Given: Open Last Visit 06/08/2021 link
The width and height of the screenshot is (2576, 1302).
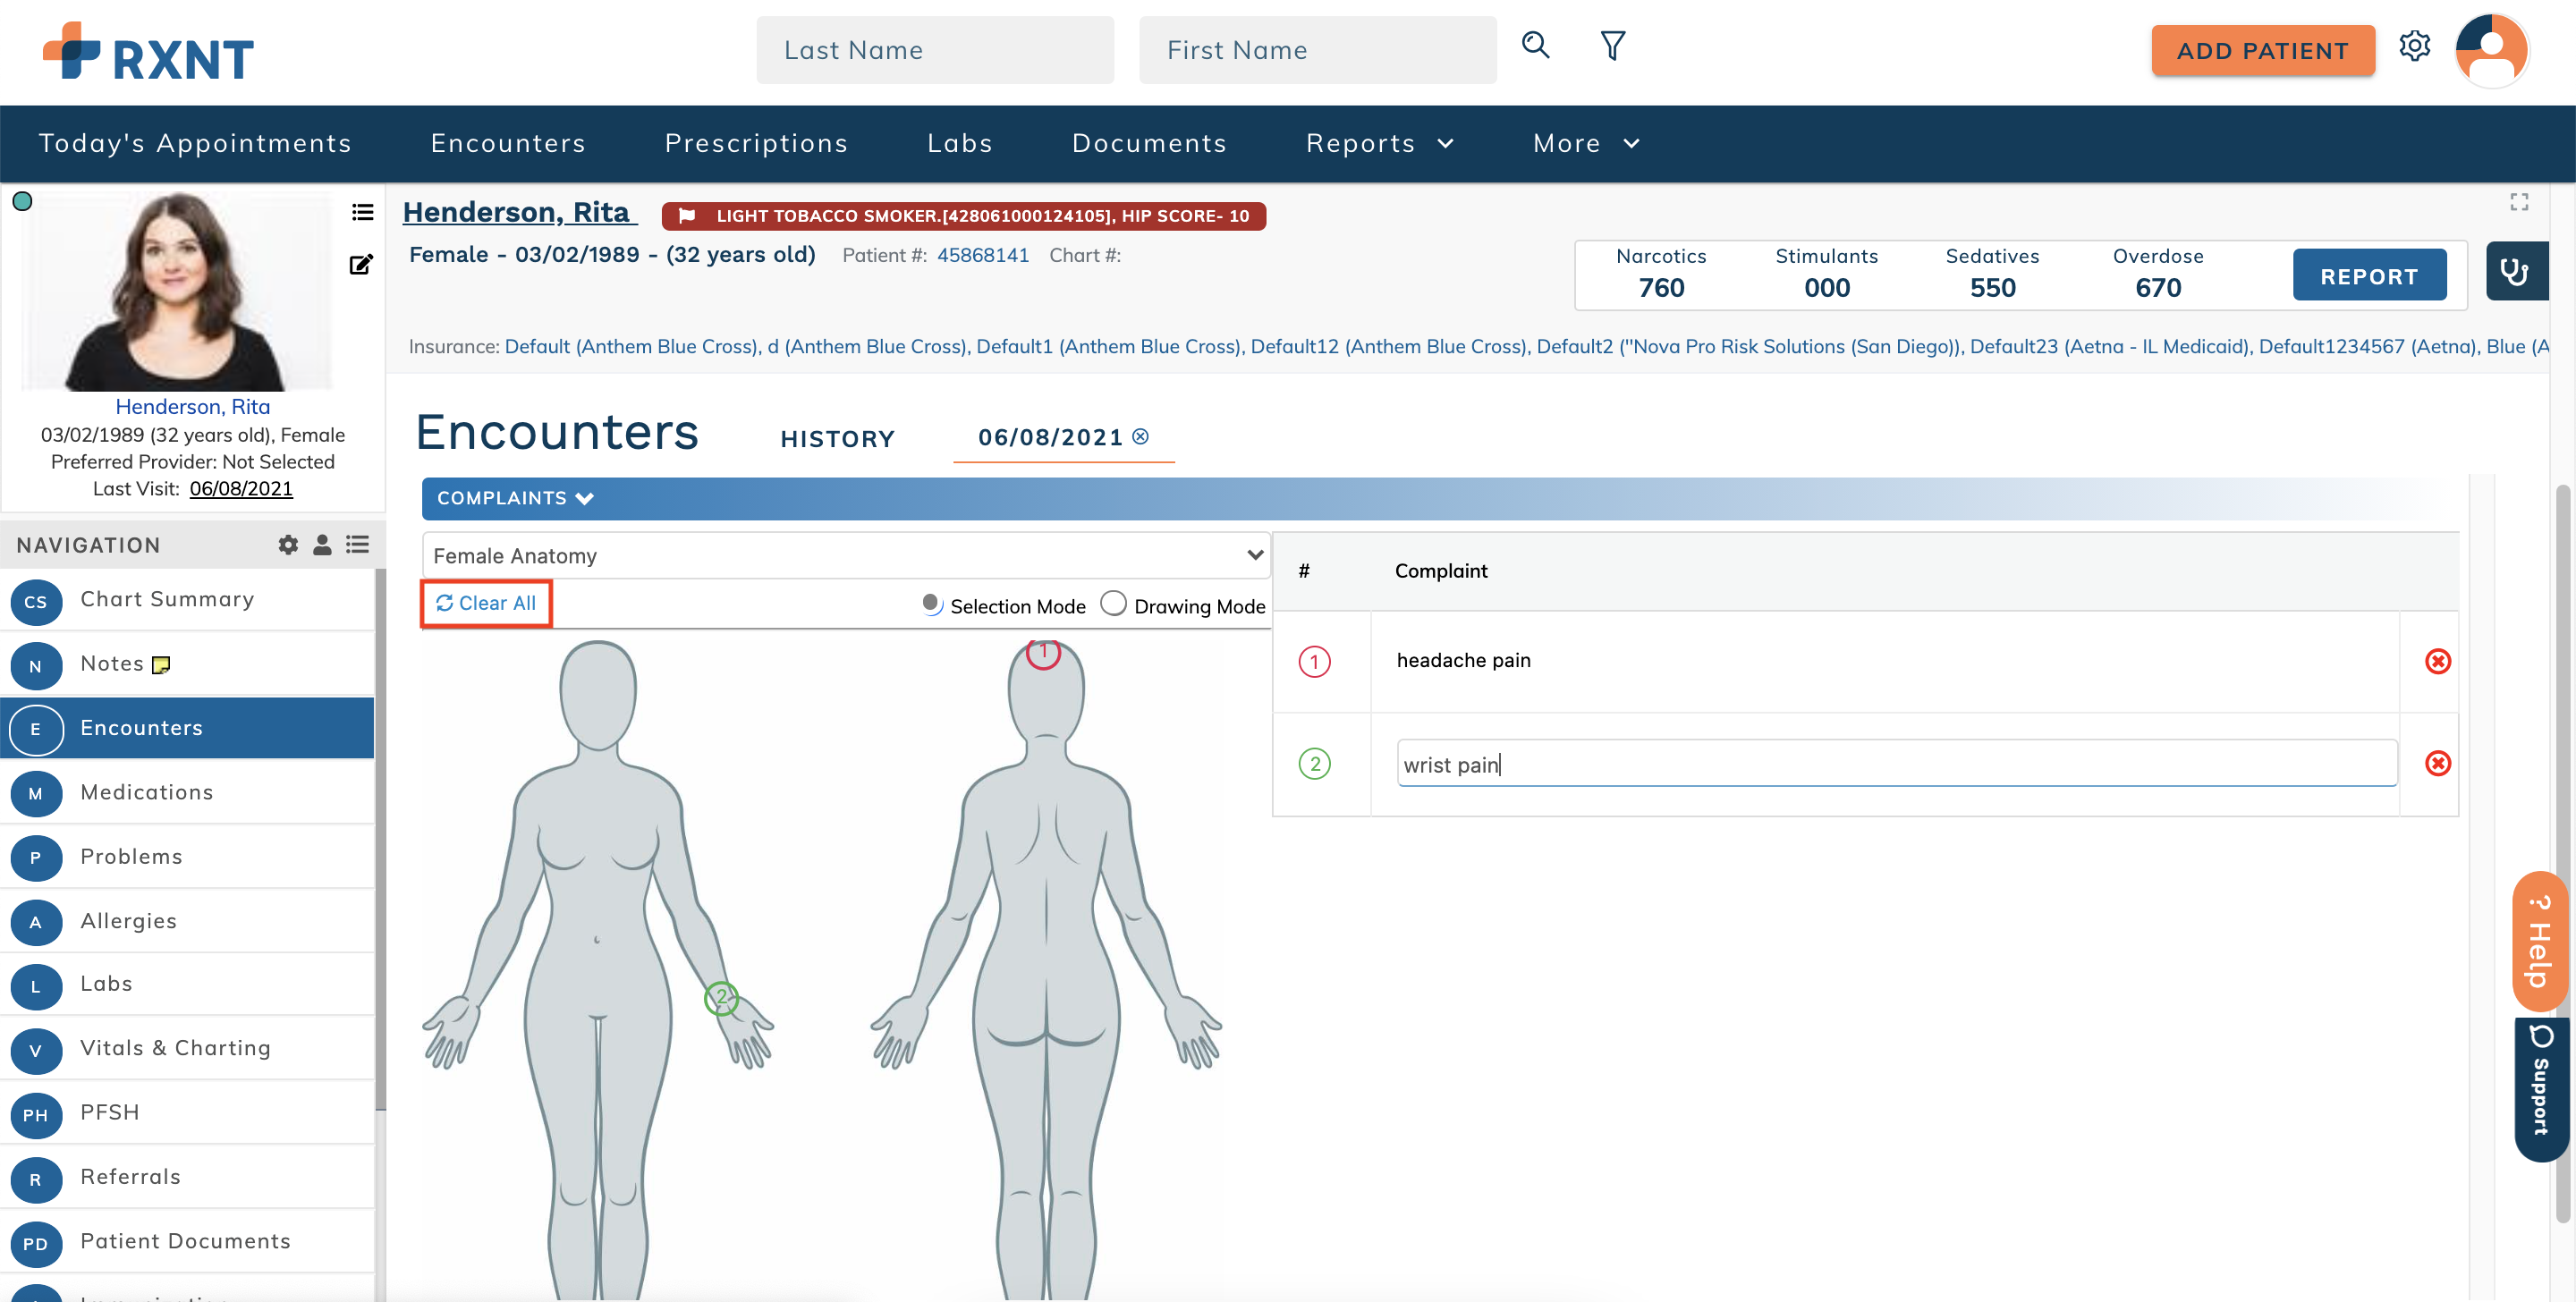Looking at the screenshot, I should click(x=241, y=488).
